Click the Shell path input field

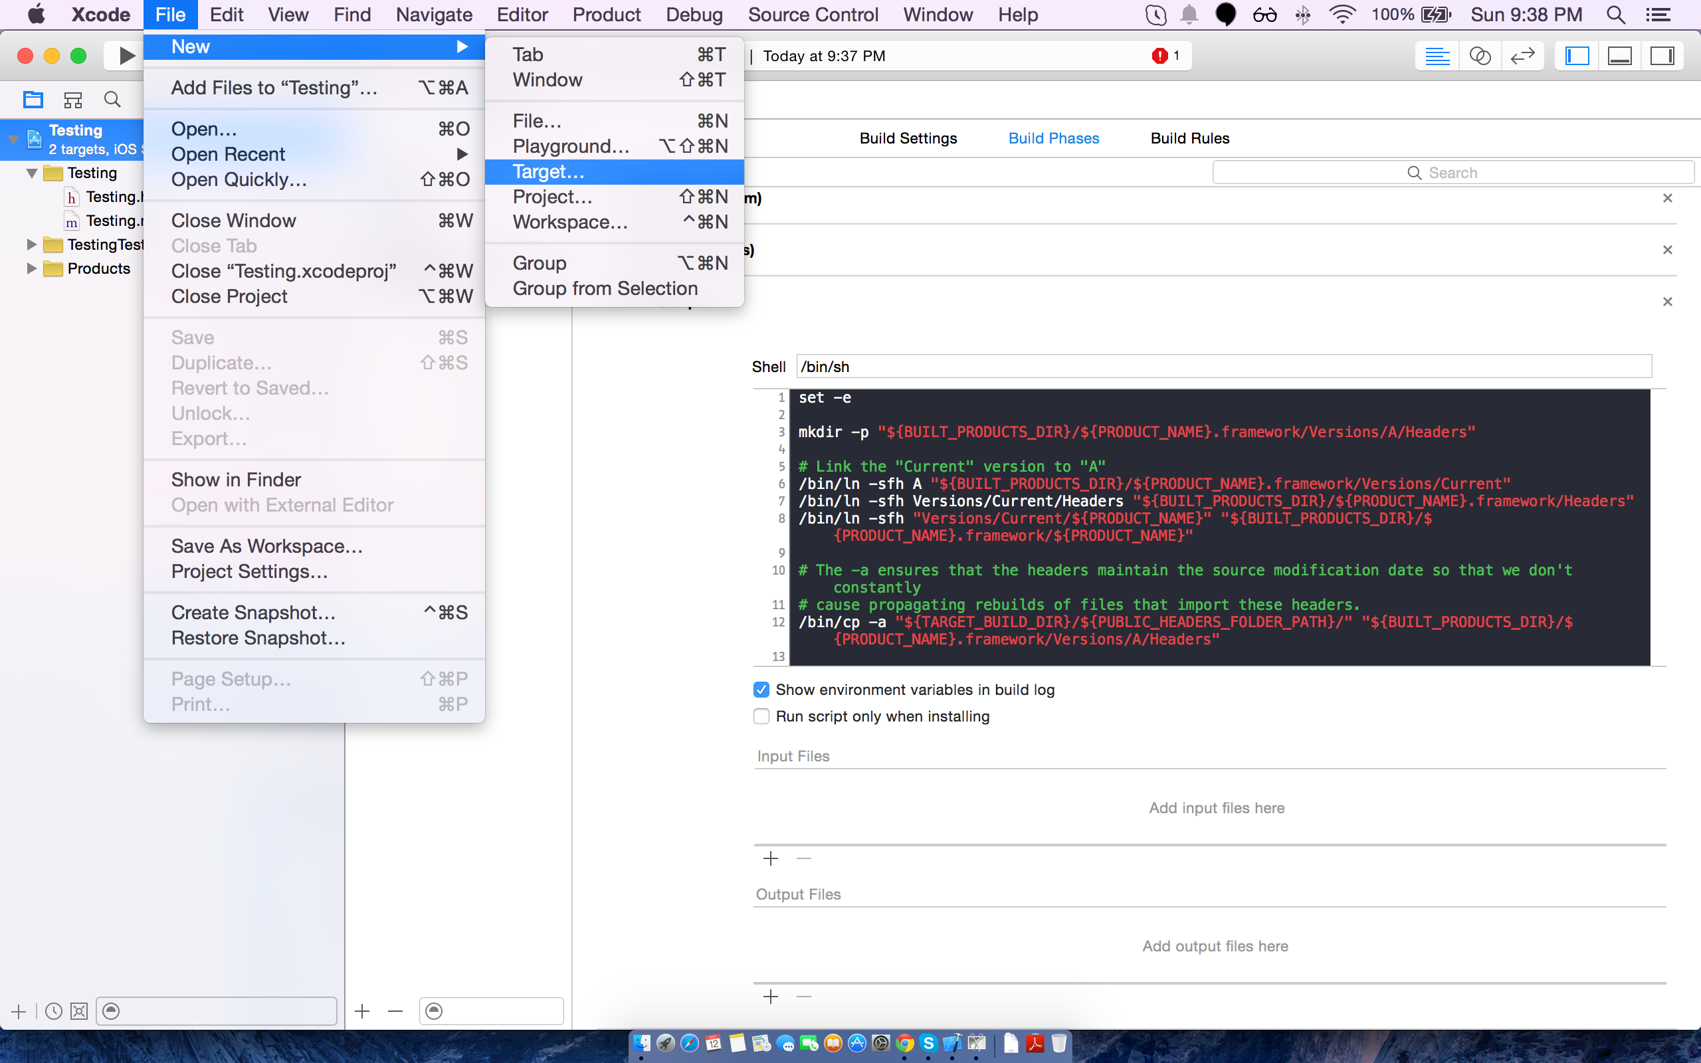1224,366
